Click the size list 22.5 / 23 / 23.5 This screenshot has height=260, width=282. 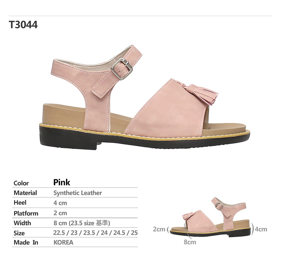pyautogui.click(x=95, y=233)
